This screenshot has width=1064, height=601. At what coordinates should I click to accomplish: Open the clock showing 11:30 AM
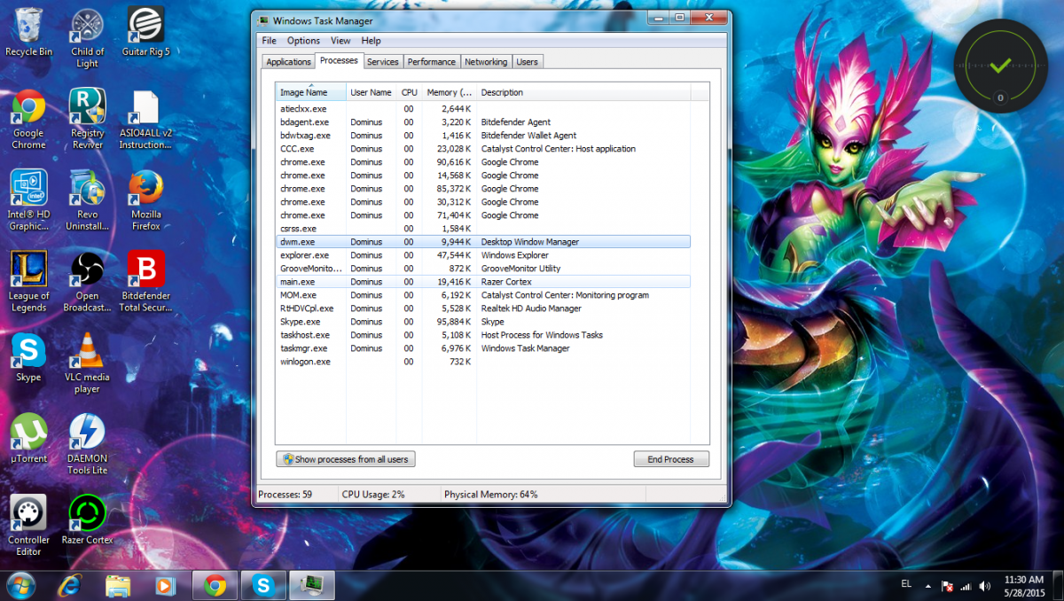pos(1024,585)
